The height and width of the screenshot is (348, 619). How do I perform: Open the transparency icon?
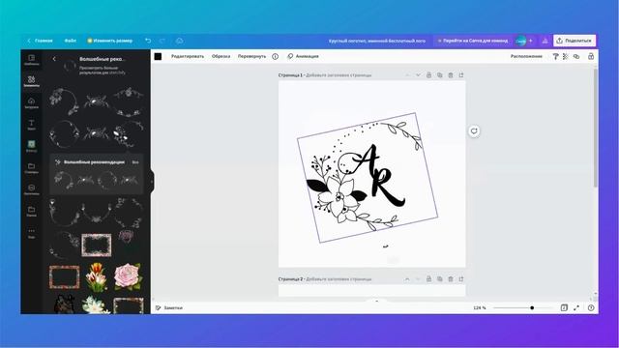566,56
